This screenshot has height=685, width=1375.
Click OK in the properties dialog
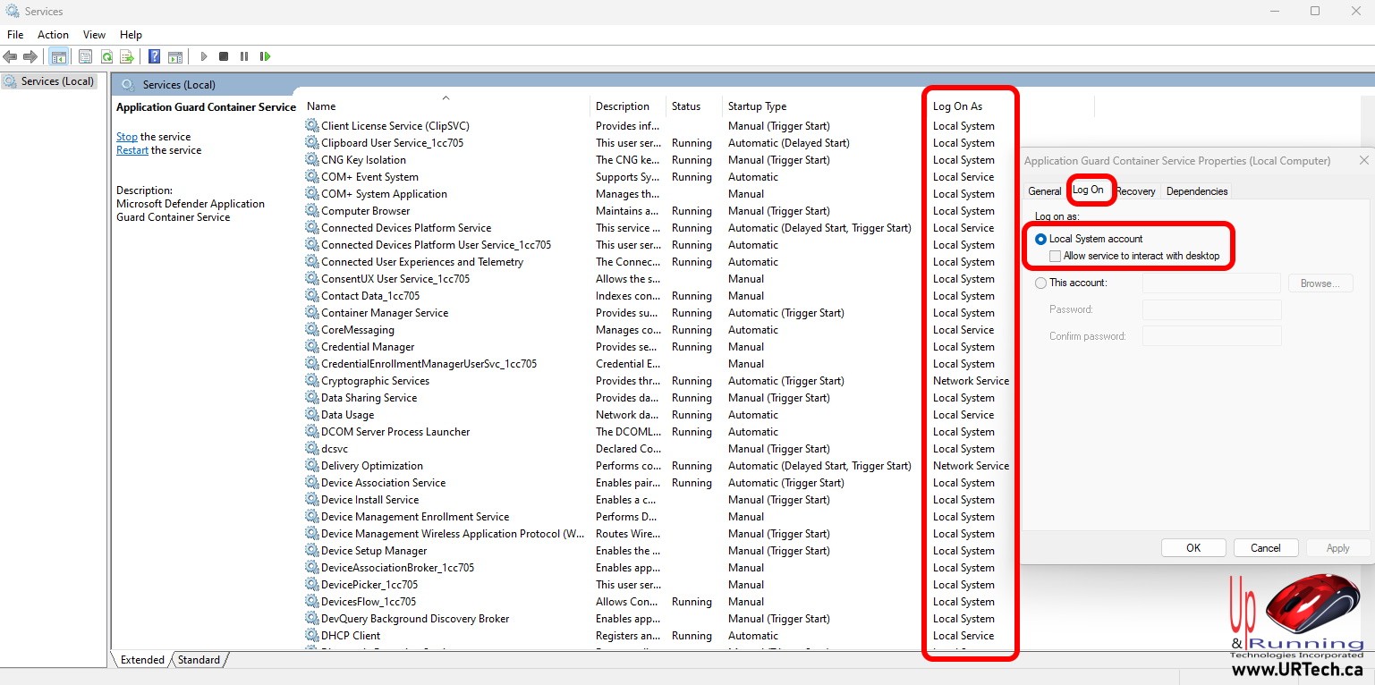[1193, 548]
